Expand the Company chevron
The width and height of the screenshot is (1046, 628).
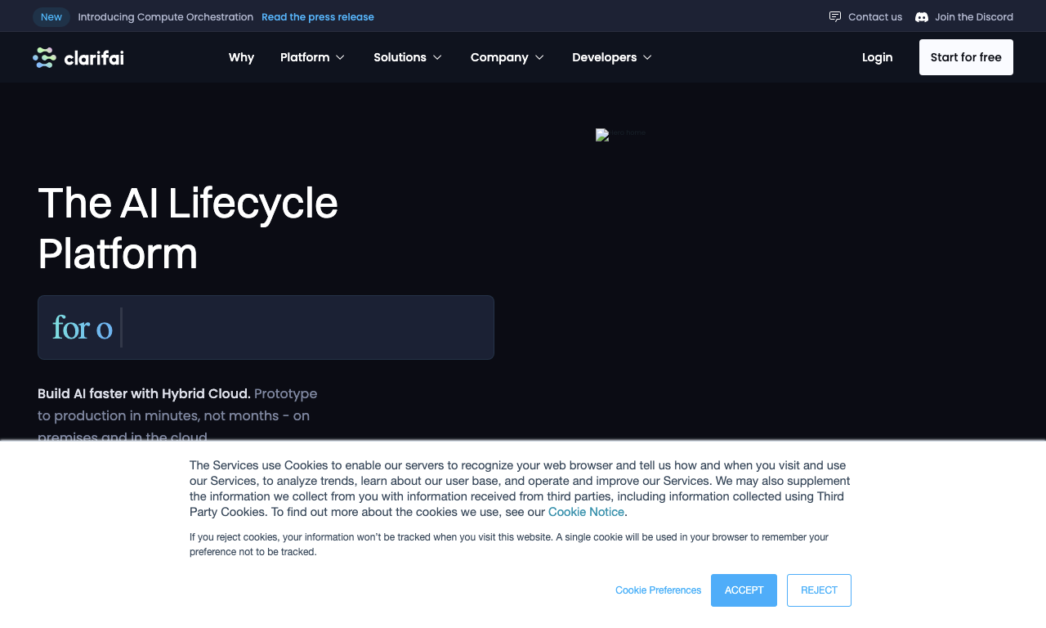539,57
